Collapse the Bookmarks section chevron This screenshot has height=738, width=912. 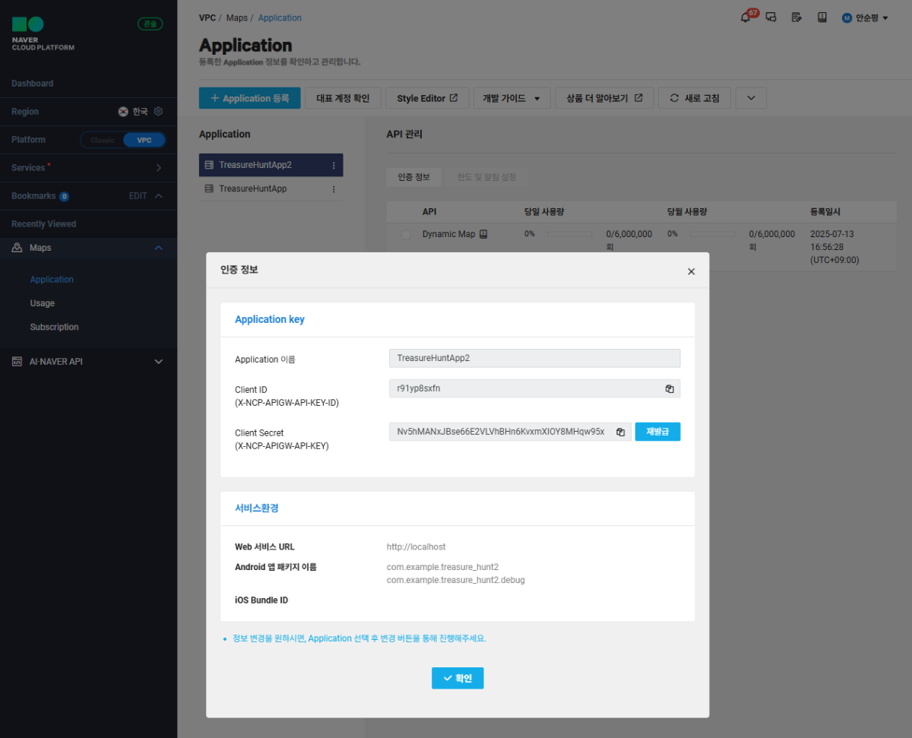[158, 196]
